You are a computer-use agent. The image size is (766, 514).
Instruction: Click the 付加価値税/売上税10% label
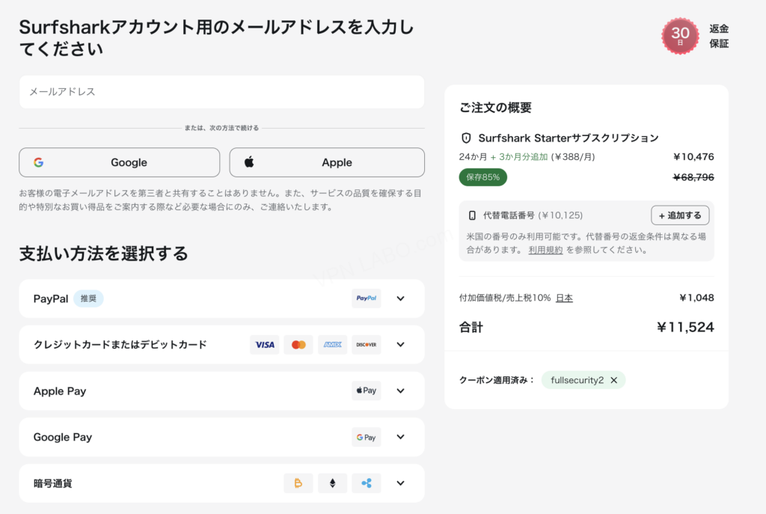tap(505, 298)
